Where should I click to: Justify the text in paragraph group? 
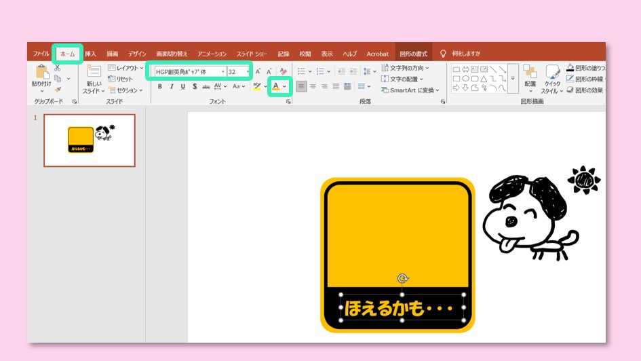[336, 86]
